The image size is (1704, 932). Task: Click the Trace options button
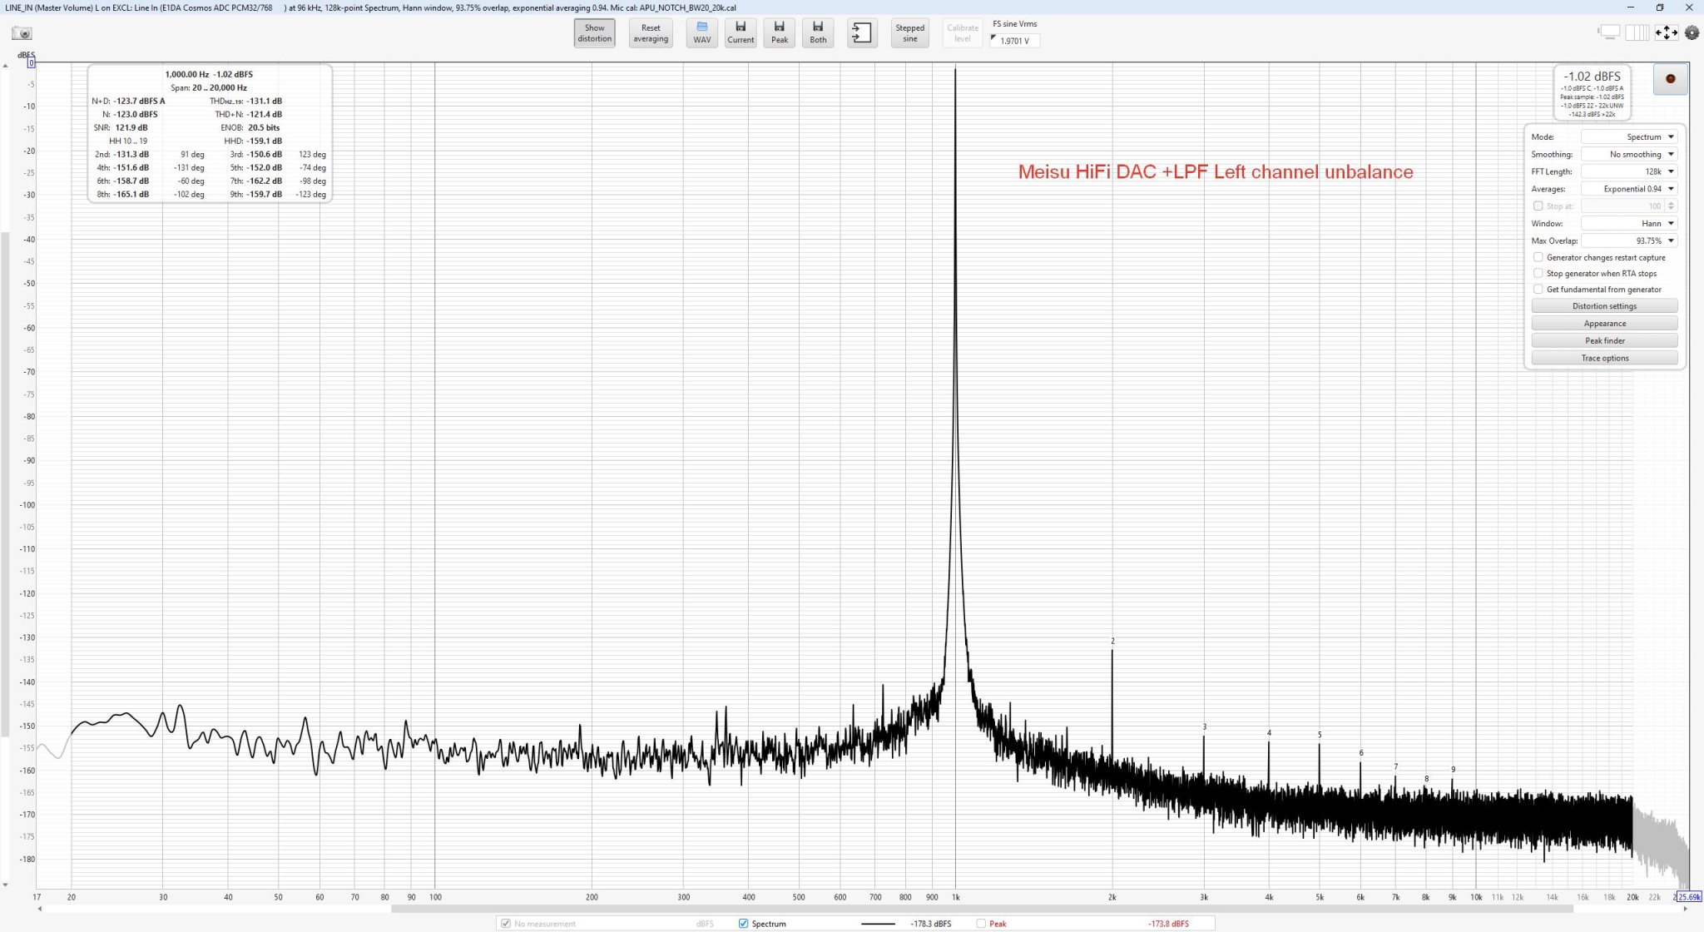(x=1604, y=358)
